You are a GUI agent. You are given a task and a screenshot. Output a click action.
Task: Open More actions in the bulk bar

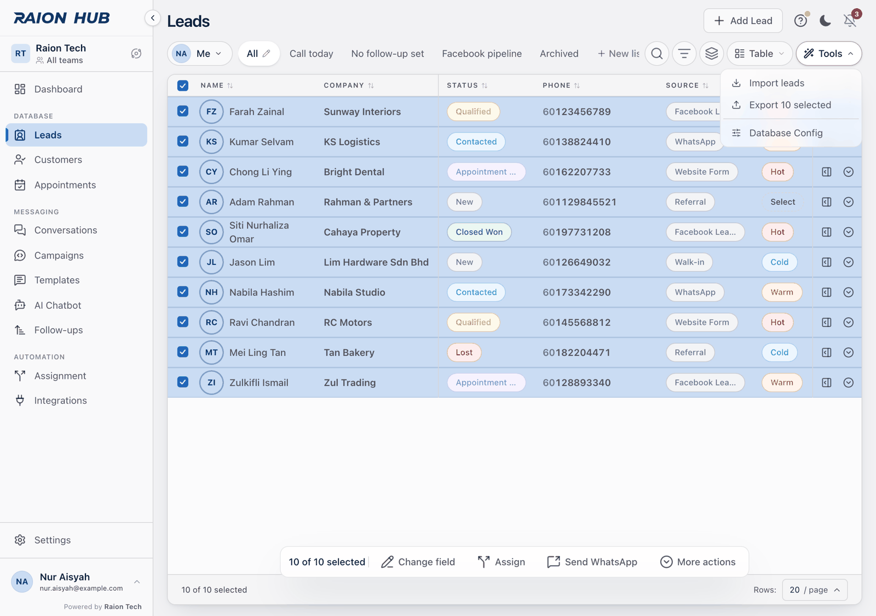pos(698,562)
